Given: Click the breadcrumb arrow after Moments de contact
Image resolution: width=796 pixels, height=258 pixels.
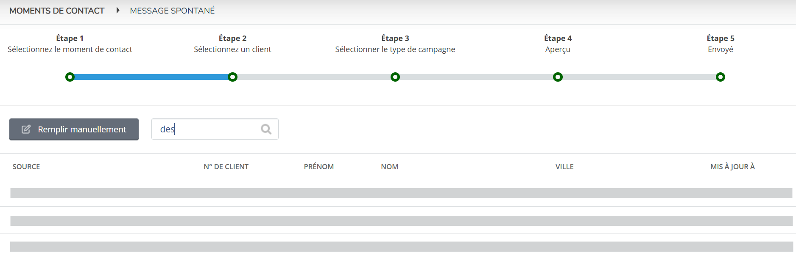Looking at the screenshot, I should 118,10.
